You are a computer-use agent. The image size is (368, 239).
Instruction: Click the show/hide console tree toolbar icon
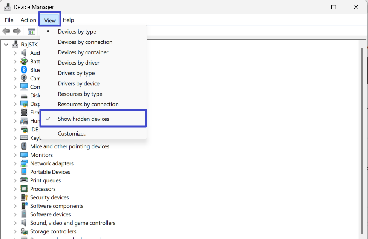(x=31, y=32)
